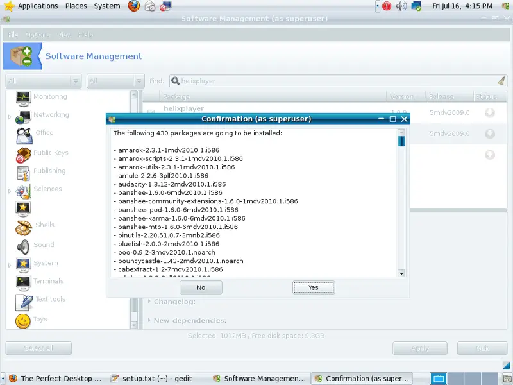Open the Help menu
This screenshot has width=513, height=385.
coord(86,35)
